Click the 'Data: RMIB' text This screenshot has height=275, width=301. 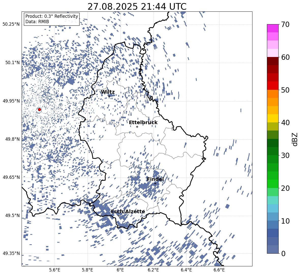click(x=37, y=22)
